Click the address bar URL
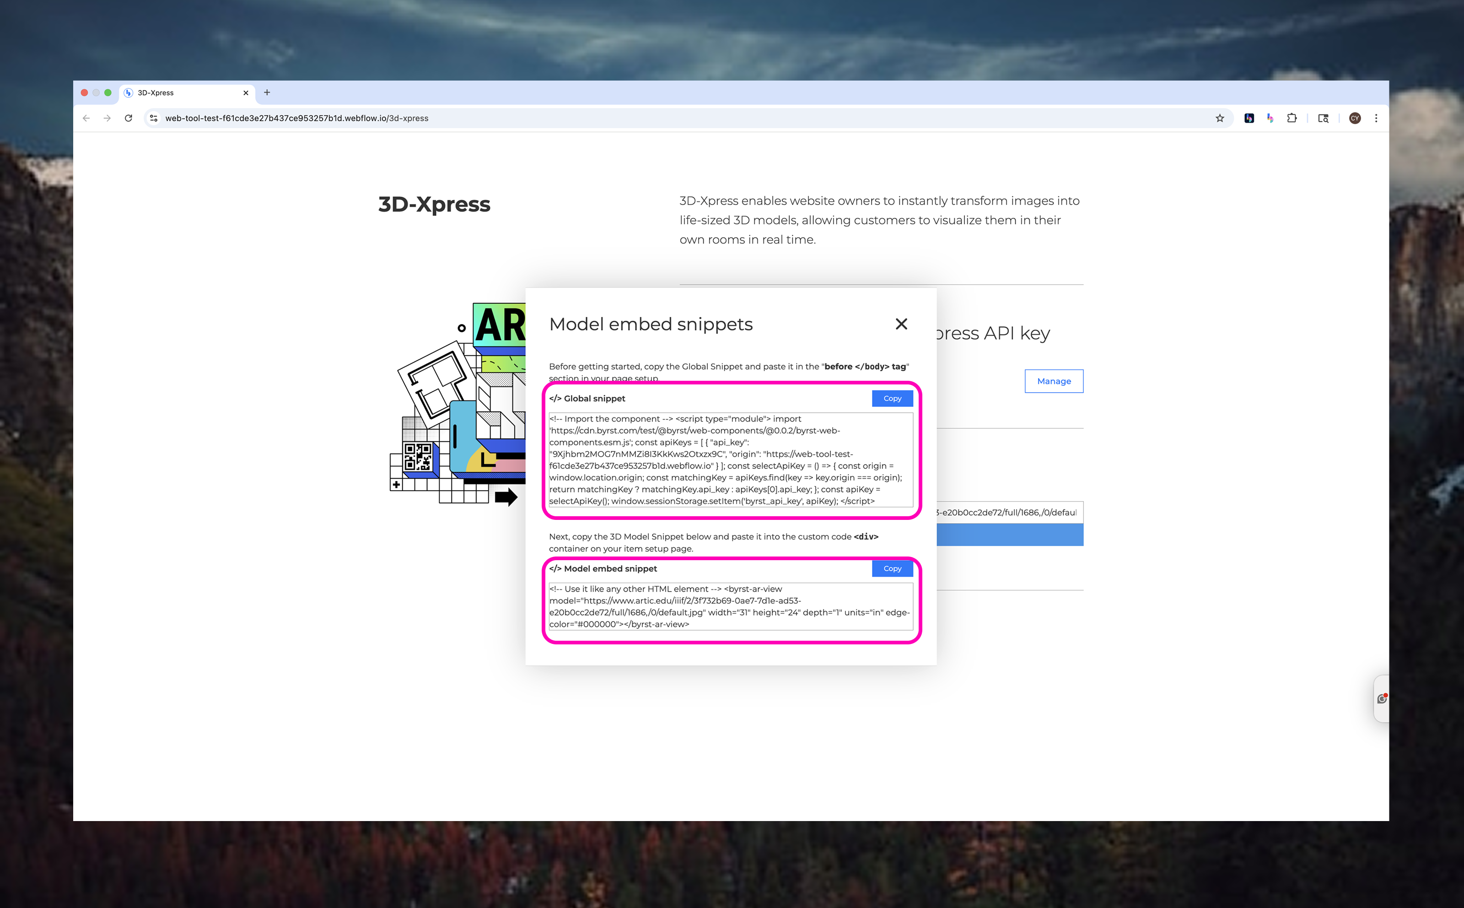Screen dimensions: 1464x908 coord(296,118)
